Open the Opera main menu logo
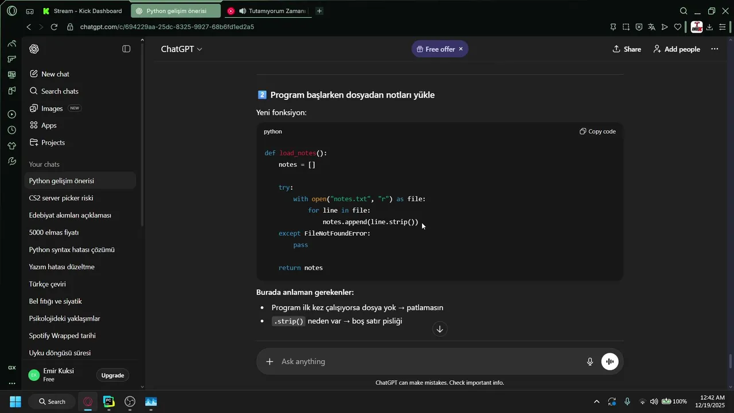The width and height of the screenshot is (734, 413). point(11,11)
